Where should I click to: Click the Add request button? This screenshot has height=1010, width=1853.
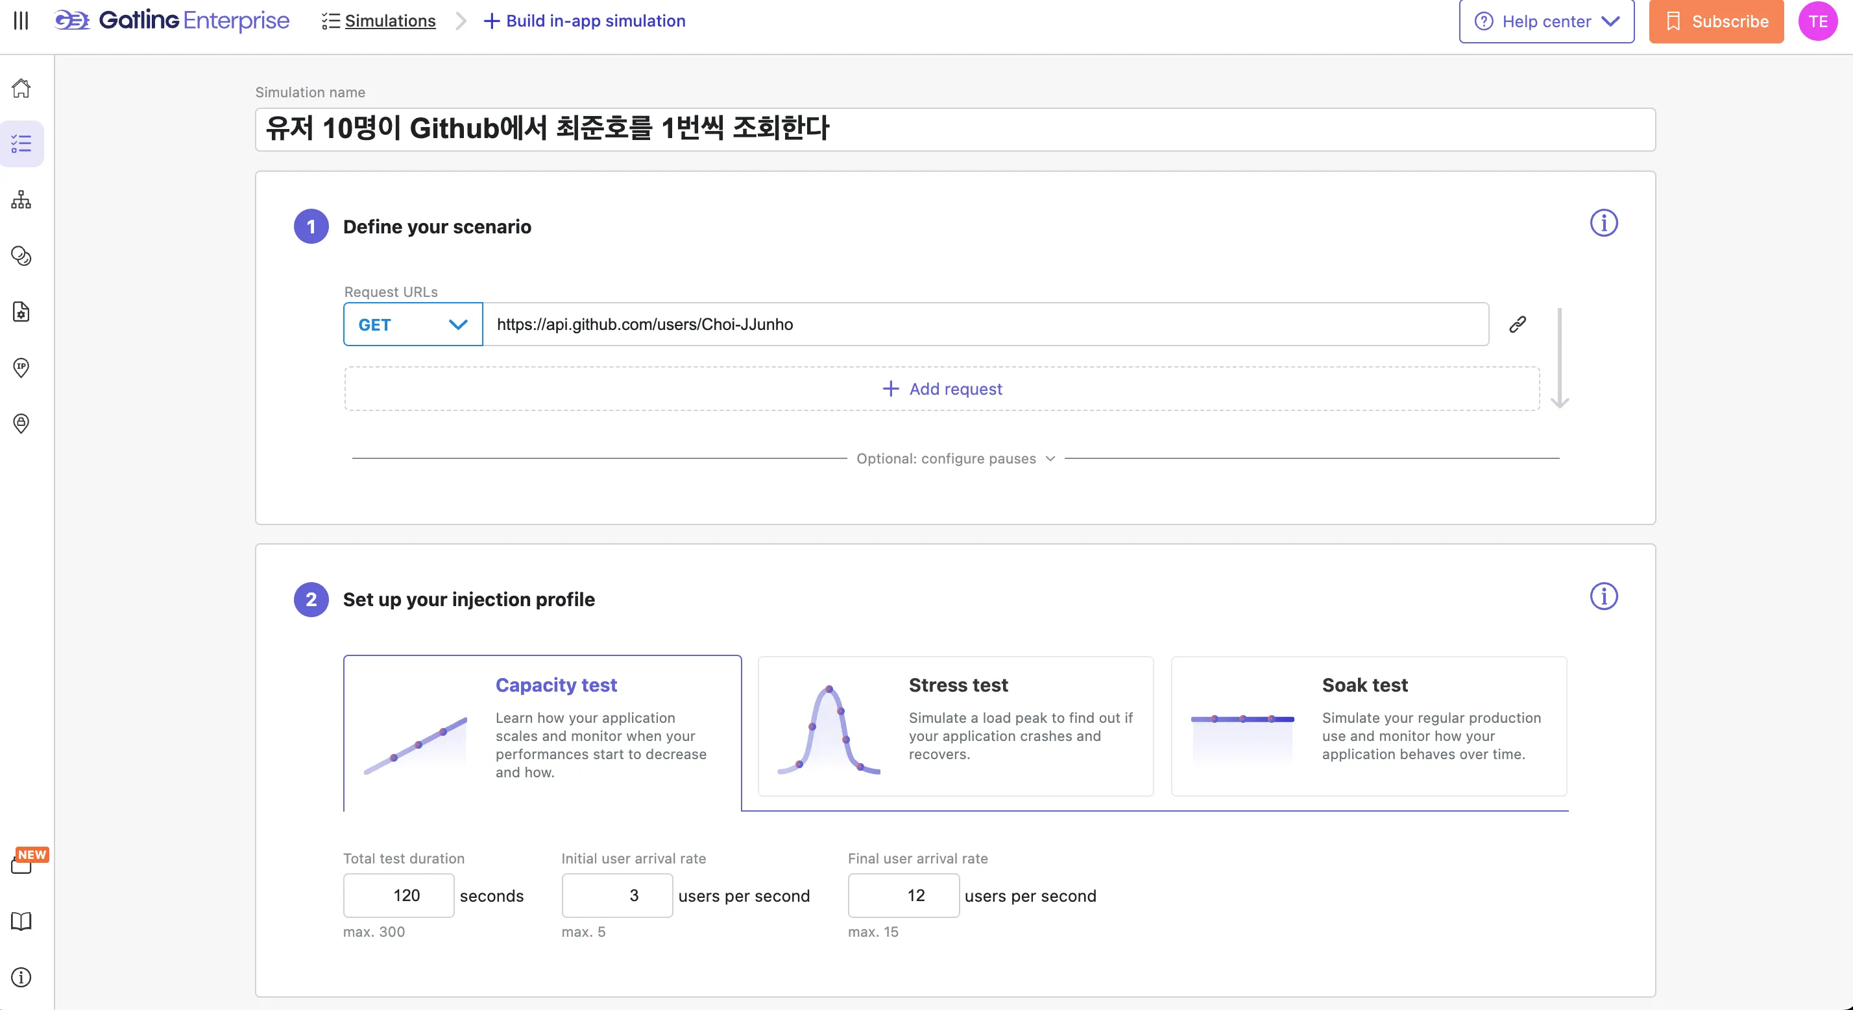(941, 389)
